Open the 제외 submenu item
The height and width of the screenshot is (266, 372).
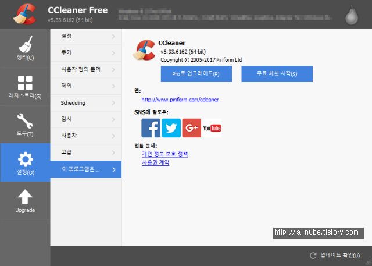tap(86, 86)
